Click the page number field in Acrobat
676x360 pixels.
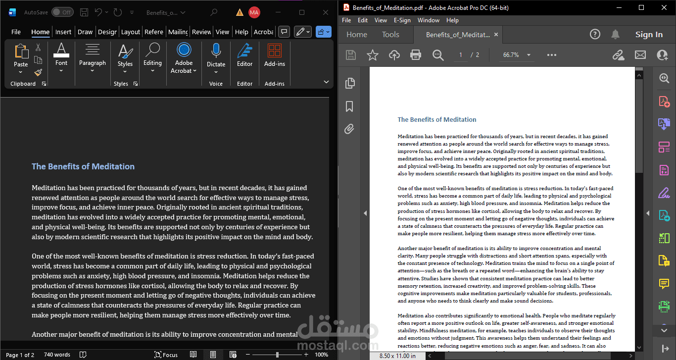pyautogui.click(x=461, y=55)
